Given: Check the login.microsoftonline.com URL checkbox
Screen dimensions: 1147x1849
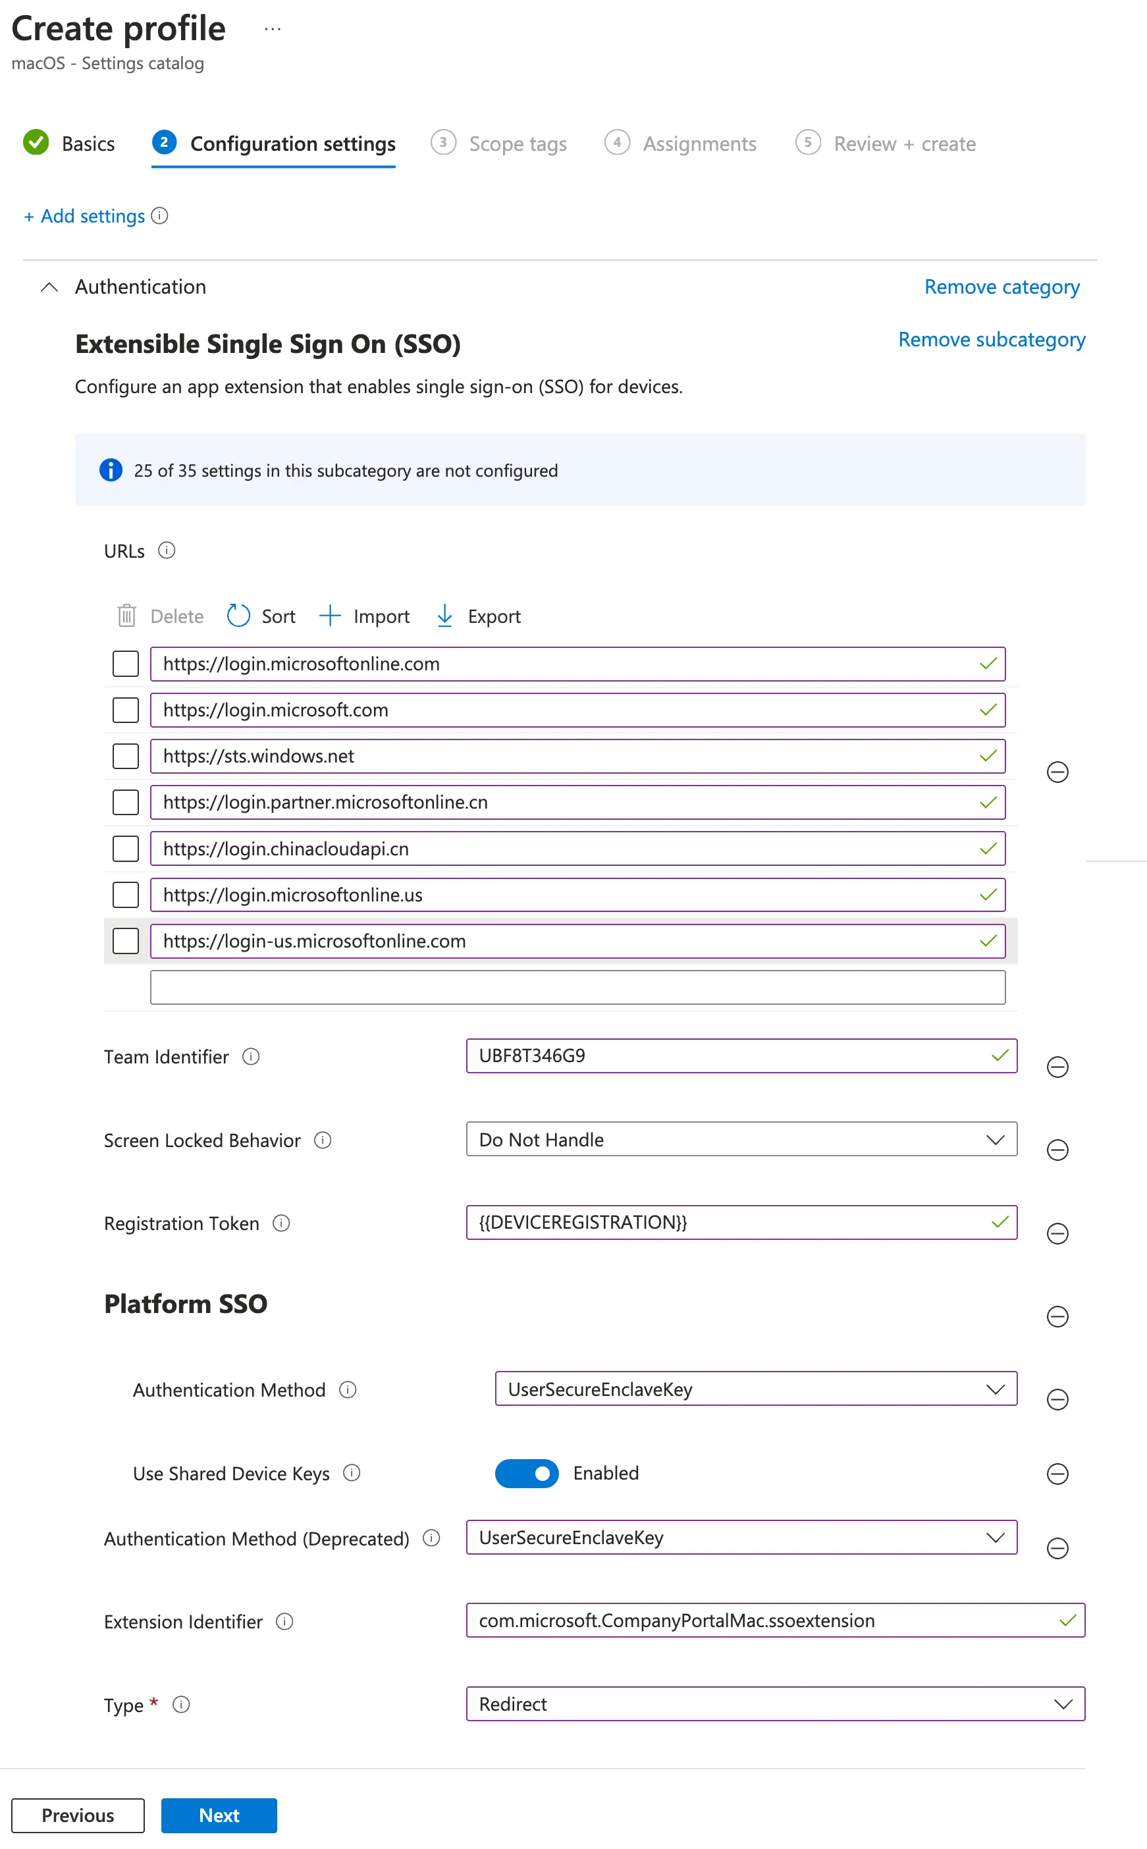Looking at the screenshot, I should point(126,664).
